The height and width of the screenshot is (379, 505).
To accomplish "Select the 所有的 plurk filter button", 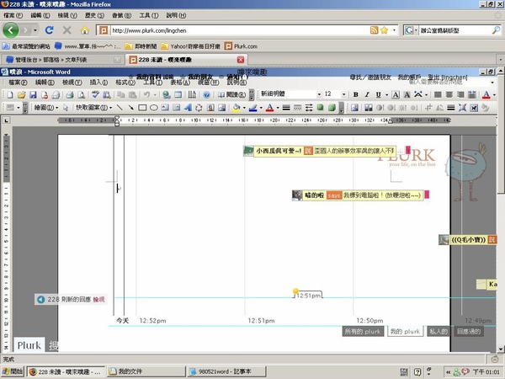I will [x=363, y=331].
